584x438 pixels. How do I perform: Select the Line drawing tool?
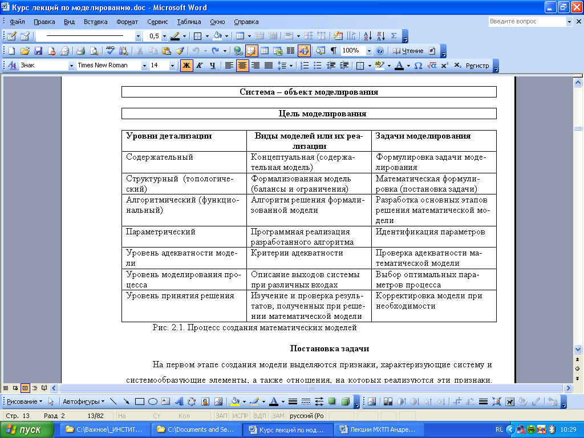113,401
